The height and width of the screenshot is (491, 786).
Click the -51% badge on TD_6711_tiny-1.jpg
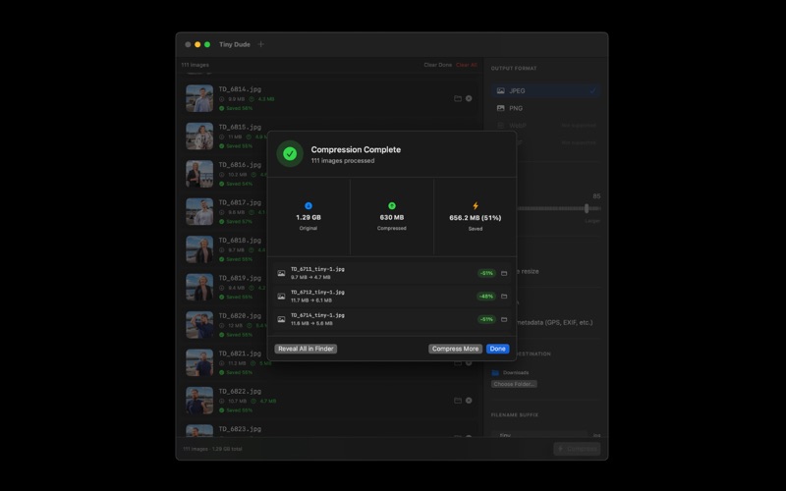click(486, 273)
